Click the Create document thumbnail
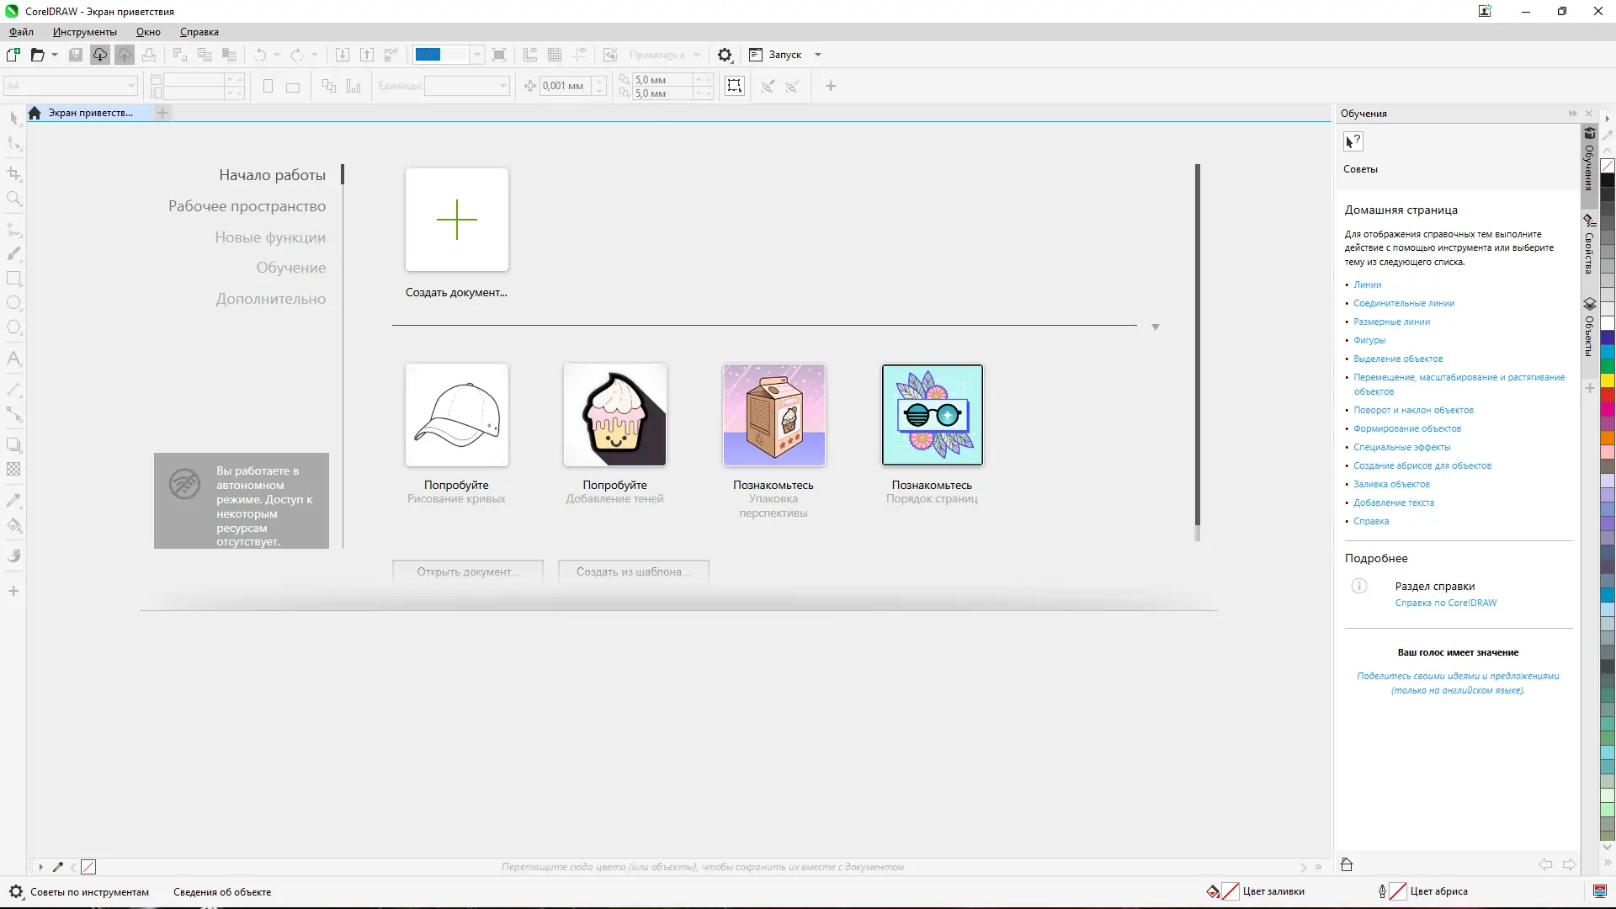 tap(456, 220)
